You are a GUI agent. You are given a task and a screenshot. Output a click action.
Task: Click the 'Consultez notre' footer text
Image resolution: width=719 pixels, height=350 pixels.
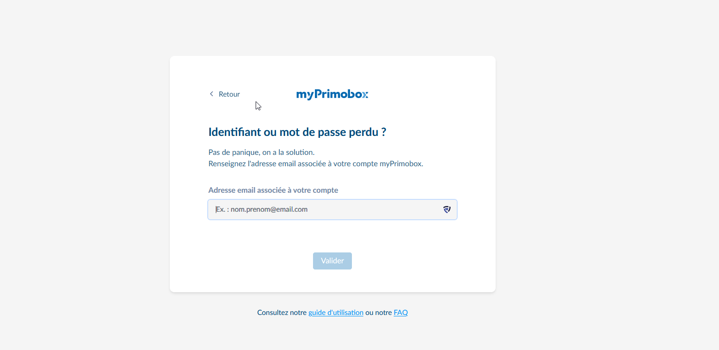[x=282, y=313]
